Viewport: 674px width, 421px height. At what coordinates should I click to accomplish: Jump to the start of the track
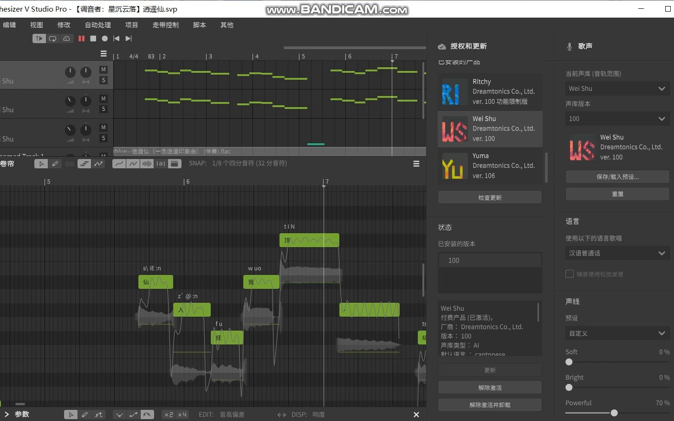[x=117, y=38]
